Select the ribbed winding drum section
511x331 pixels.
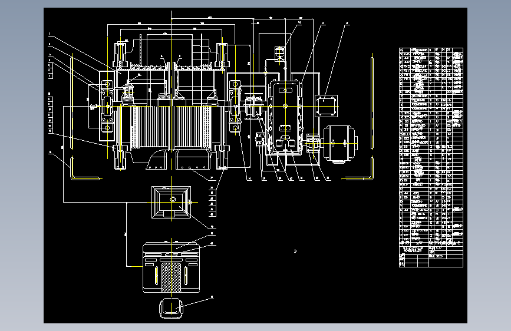[x=171, y=127]
